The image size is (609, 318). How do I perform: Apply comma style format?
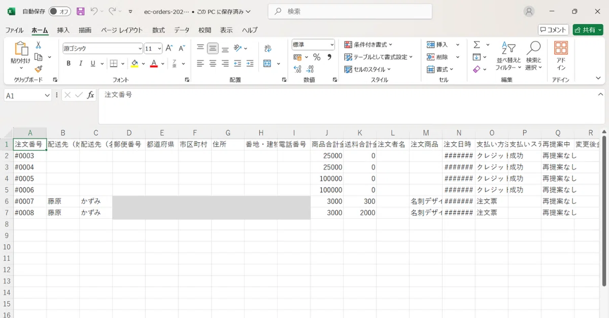329,57
